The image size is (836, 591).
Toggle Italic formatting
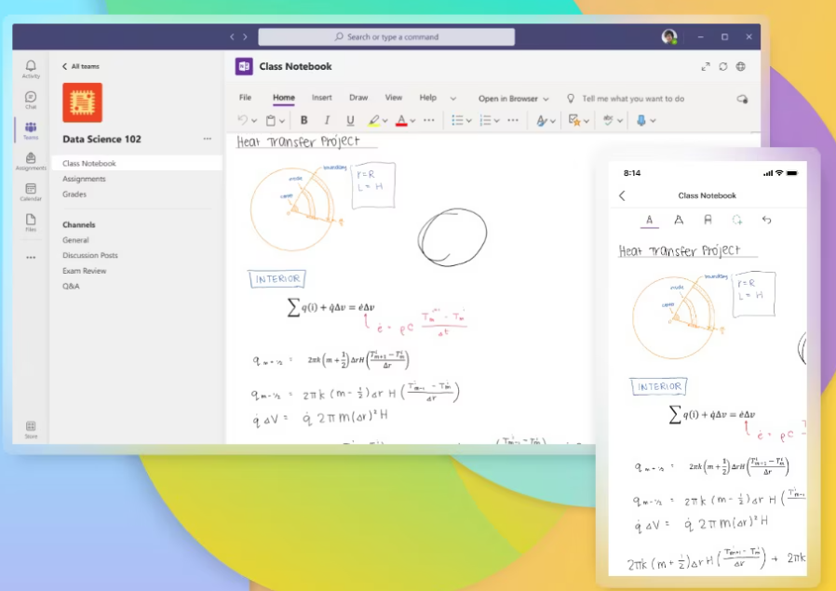327,120
